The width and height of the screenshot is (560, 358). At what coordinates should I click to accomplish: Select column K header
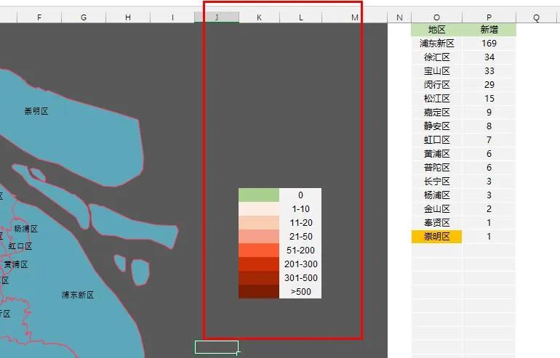[x=260, y=17]
